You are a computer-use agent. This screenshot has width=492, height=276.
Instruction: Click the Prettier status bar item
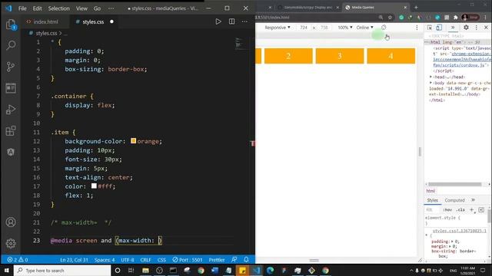coord(217,260)
